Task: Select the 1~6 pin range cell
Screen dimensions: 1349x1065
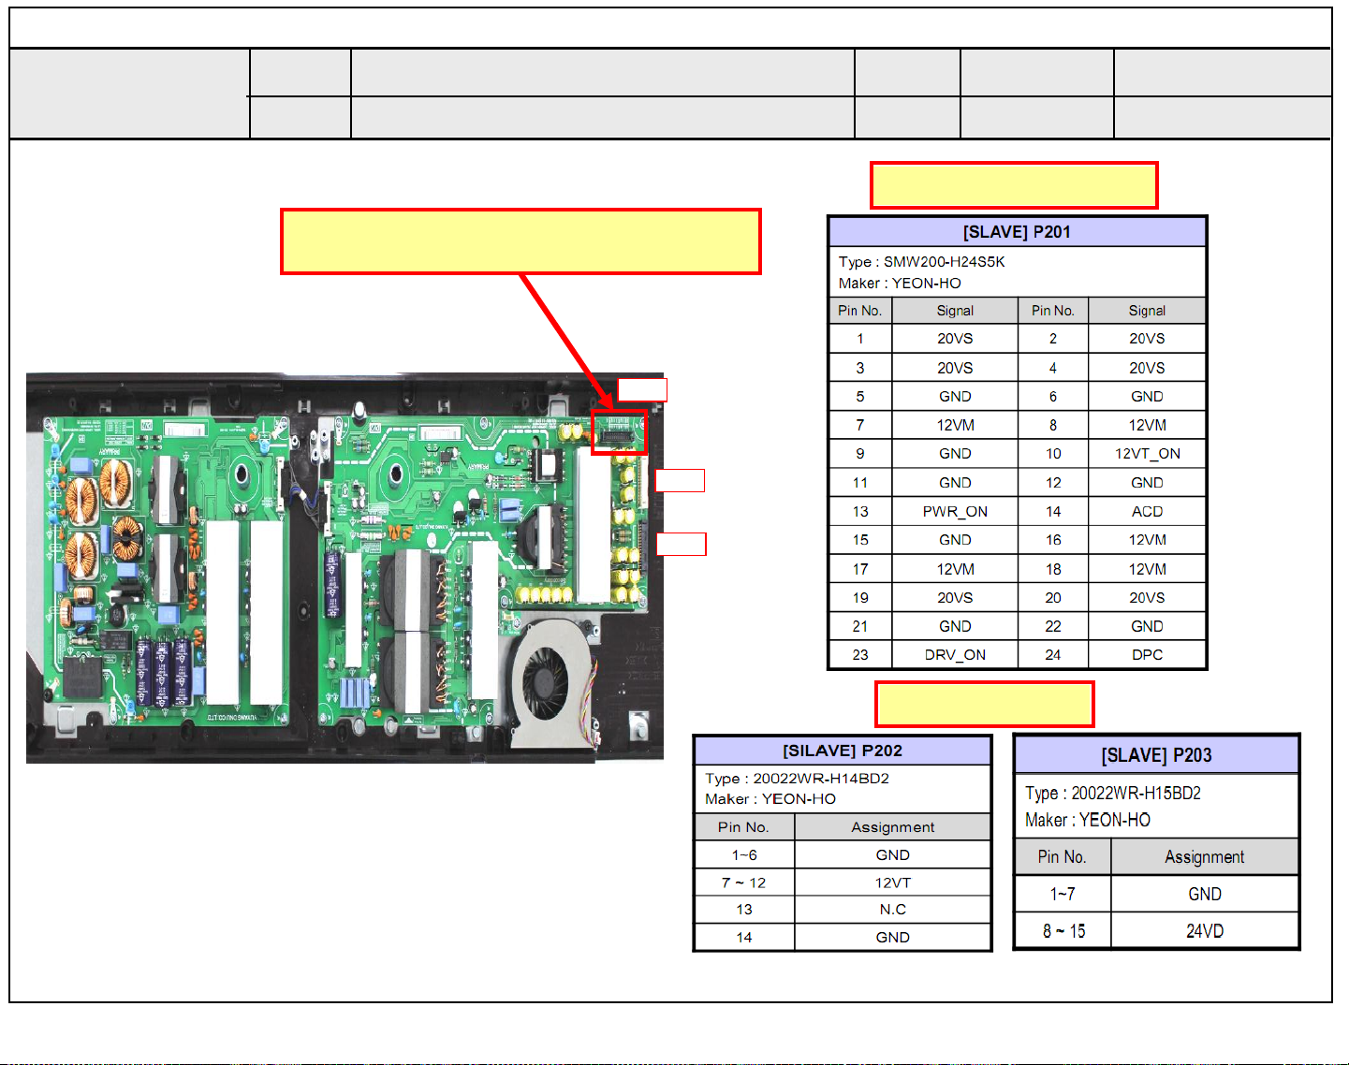Action: (x=744, y=855)
